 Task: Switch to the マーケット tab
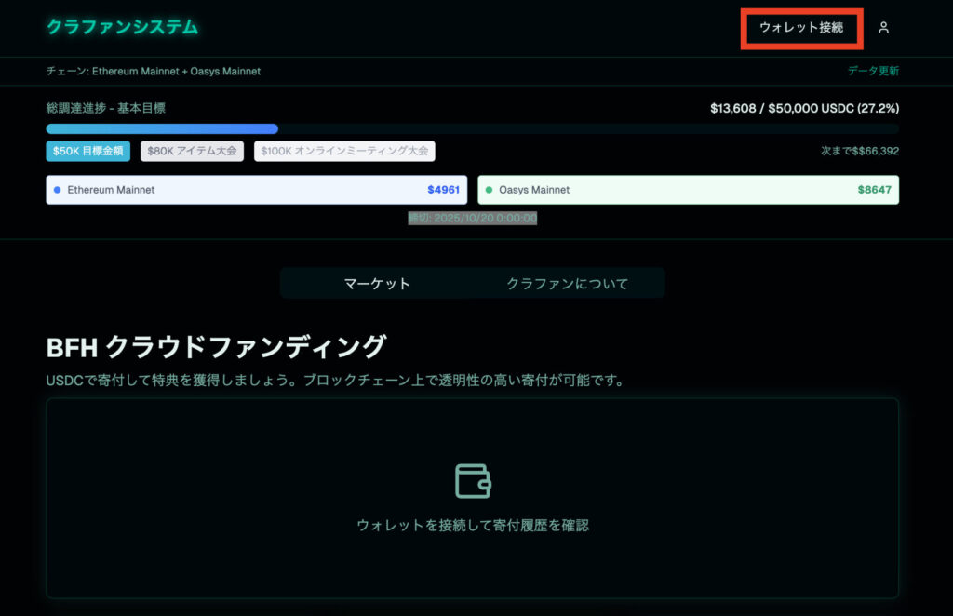[377, 284]
